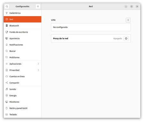Open the Sonido settings
Image resolution: width=144 pixels, height=122 pixels.
pyautogui.click(x=22, y=89)
